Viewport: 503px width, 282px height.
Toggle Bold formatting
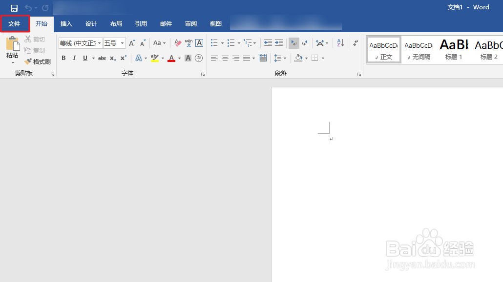tap(63, 58)
